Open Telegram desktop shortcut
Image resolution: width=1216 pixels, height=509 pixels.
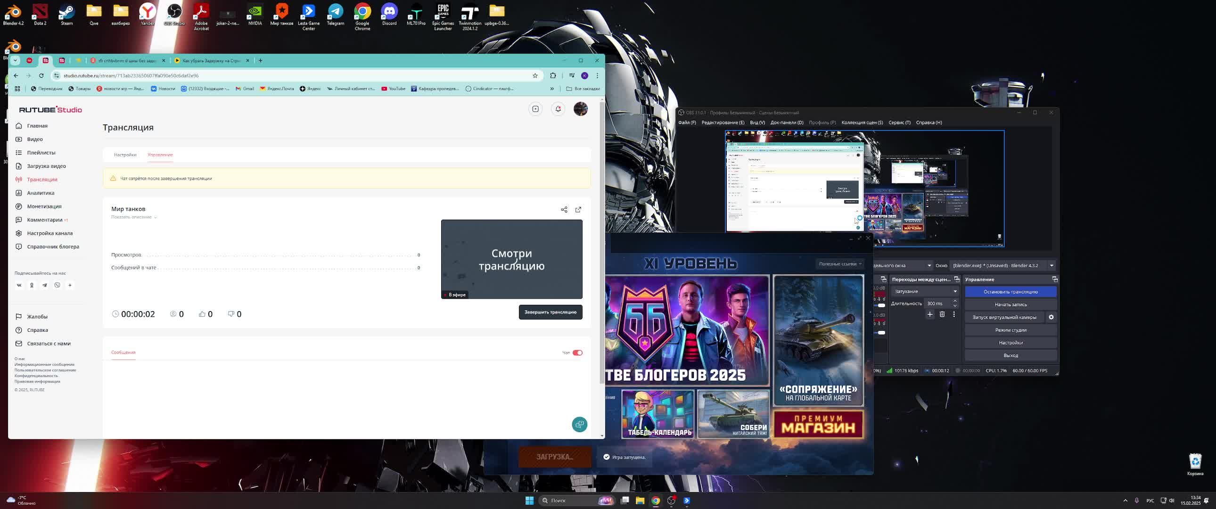pos(336,15)
